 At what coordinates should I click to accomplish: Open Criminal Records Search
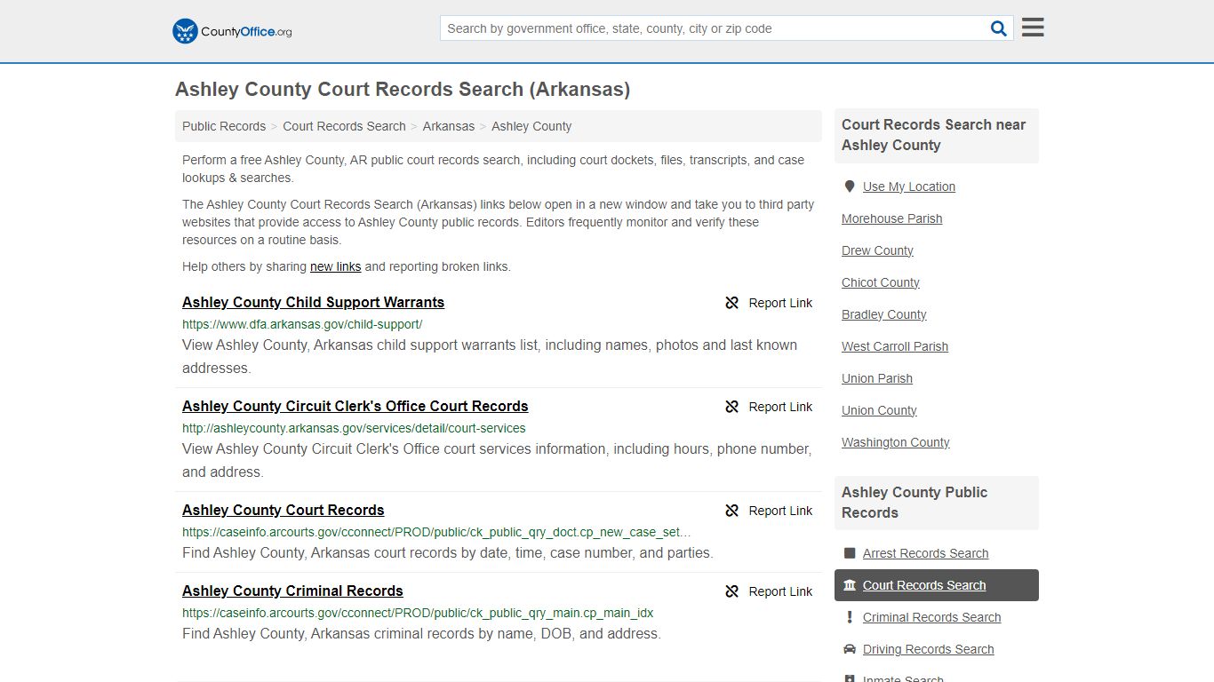click(x=931, y=617)
